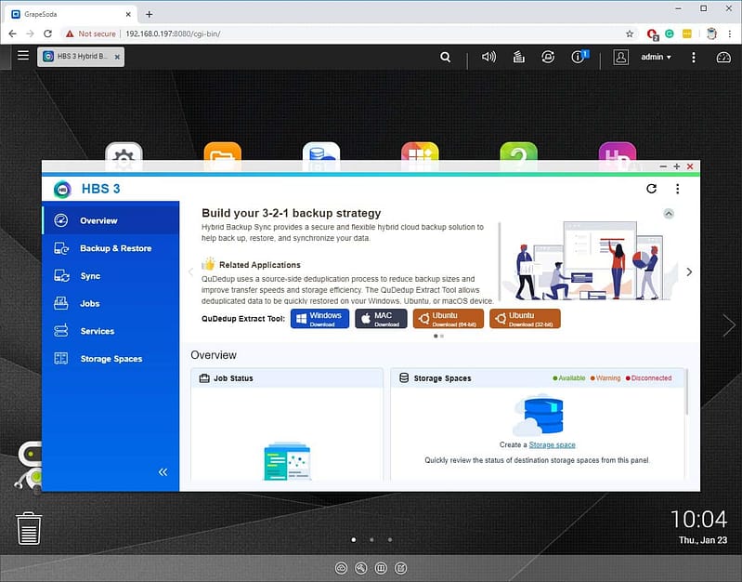
Task: Open the Sync section
Action: click(111, 276)
